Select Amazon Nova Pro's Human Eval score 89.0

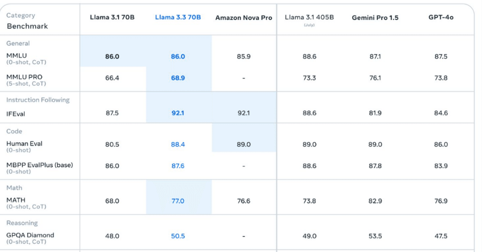(x=244, y=144)
